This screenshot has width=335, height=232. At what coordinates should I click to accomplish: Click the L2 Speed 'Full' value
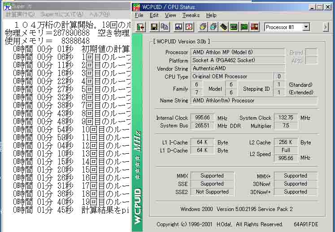(x=286, y=150)
